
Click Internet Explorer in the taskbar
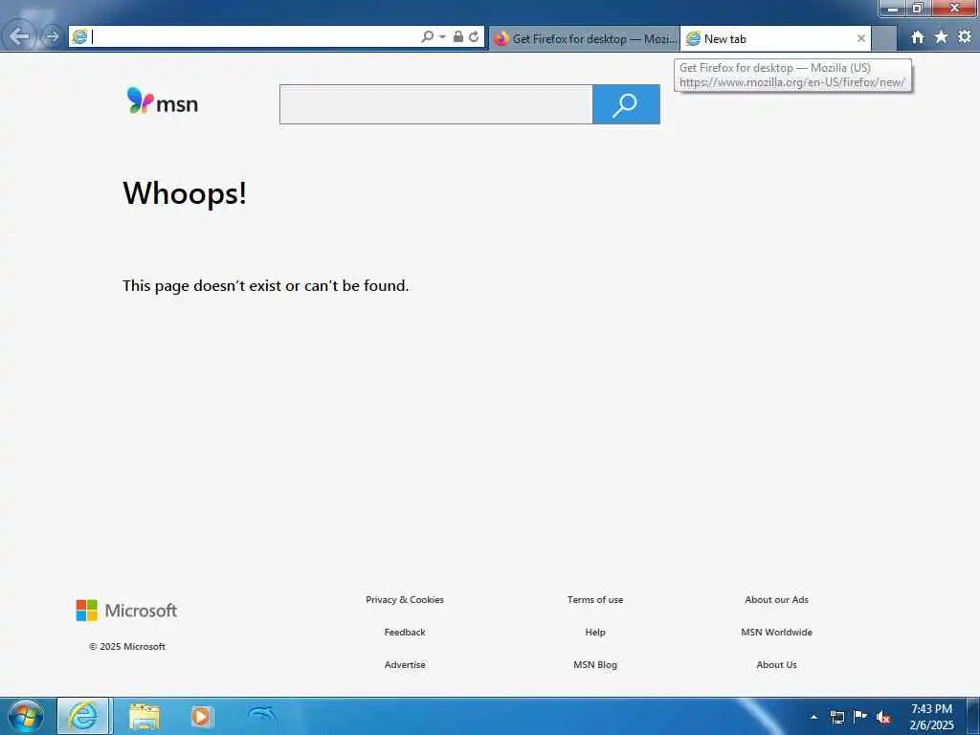point(83,716)
